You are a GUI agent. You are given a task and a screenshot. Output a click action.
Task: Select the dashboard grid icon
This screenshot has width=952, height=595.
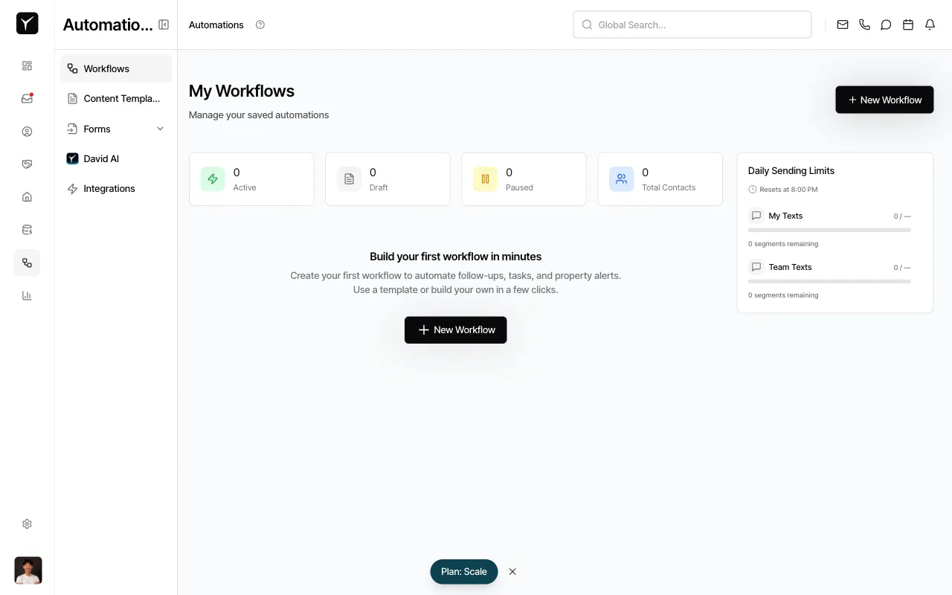click(27, 65)
